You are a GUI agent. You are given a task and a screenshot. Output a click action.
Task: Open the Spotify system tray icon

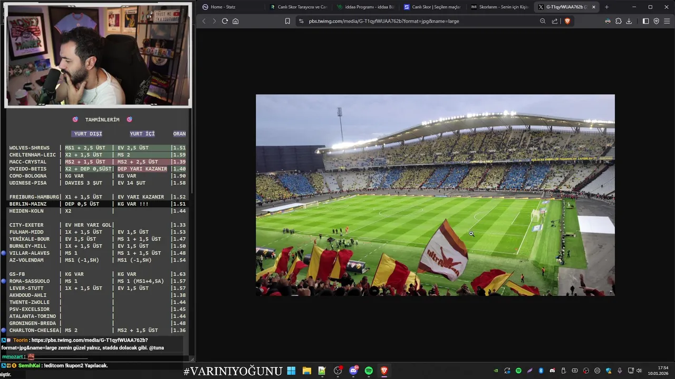[518, 371]
